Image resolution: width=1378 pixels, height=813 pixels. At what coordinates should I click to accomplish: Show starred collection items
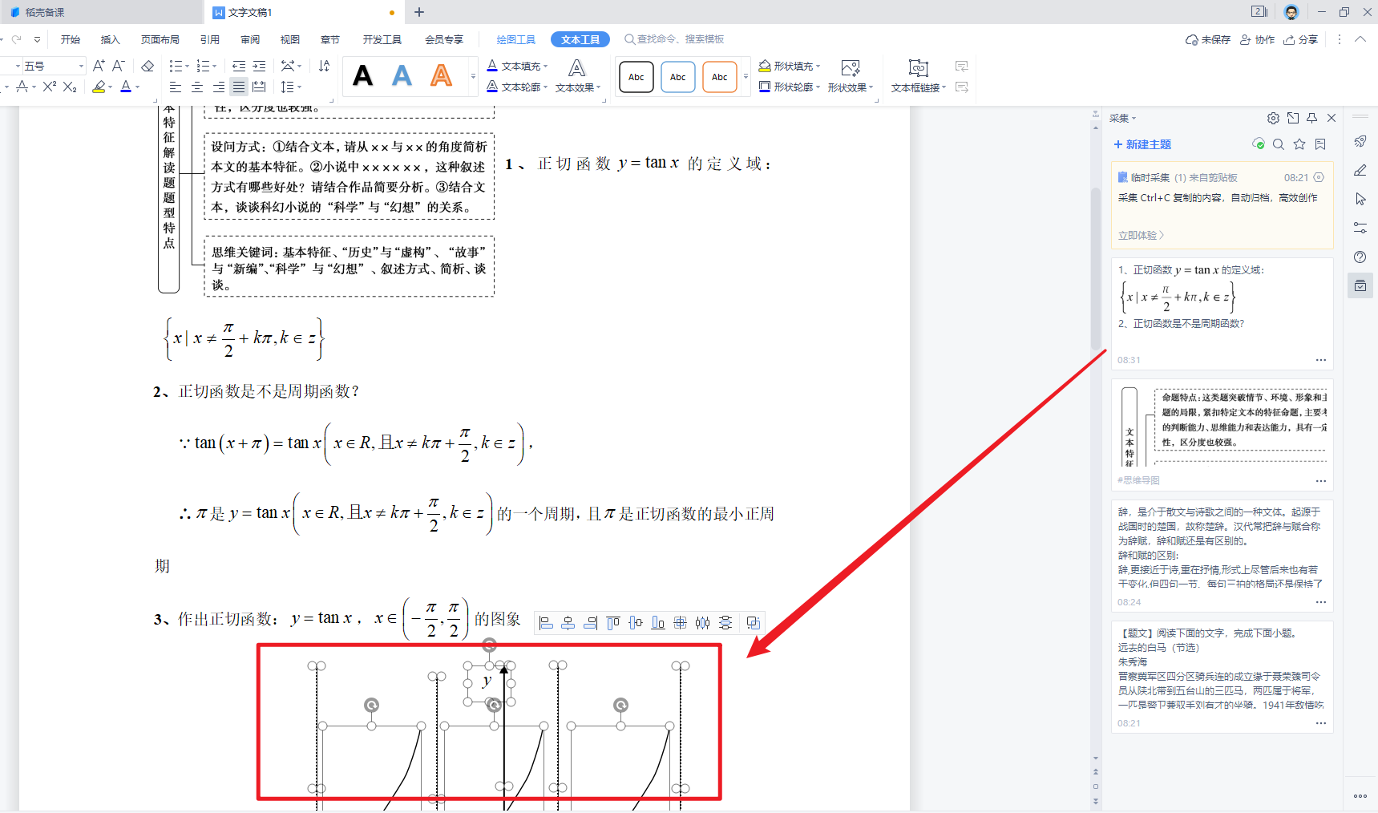(x=1299, y=144)
